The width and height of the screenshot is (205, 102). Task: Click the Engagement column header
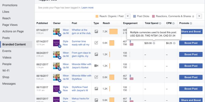pyautogui.click(x=130, y=23)
